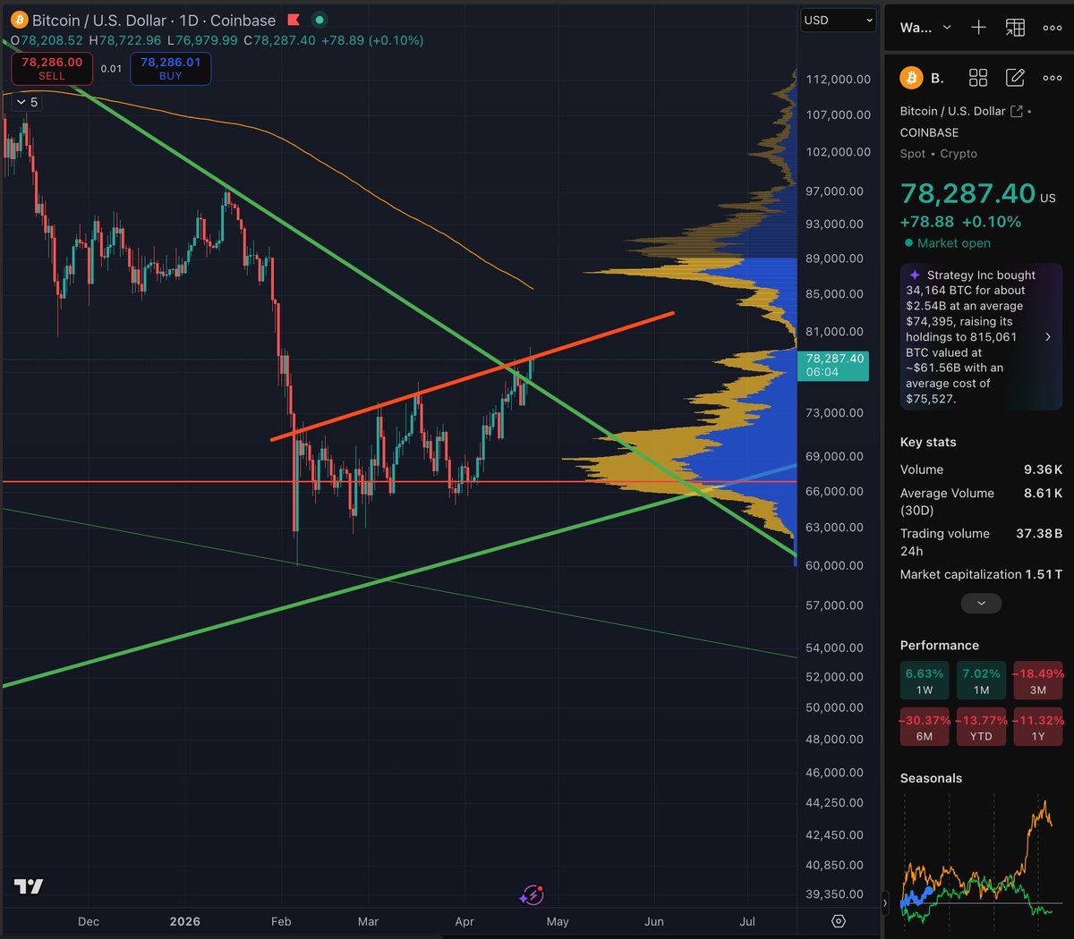Click the Market open status text
Image resolution: width=1074 pixels, height=939 pixels.
tap(954, 243)
